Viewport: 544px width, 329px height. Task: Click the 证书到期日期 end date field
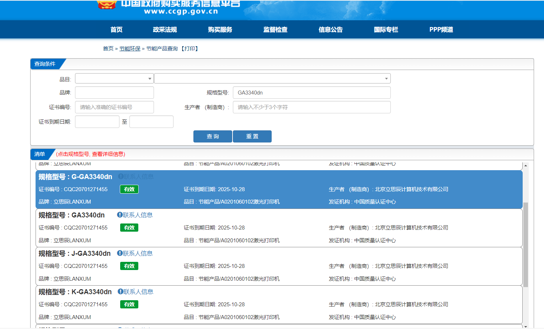pyautogui.click(x=151, y=122)
